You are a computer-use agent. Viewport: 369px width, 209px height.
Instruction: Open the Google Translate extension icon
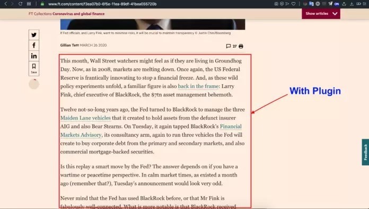[311, 4]
